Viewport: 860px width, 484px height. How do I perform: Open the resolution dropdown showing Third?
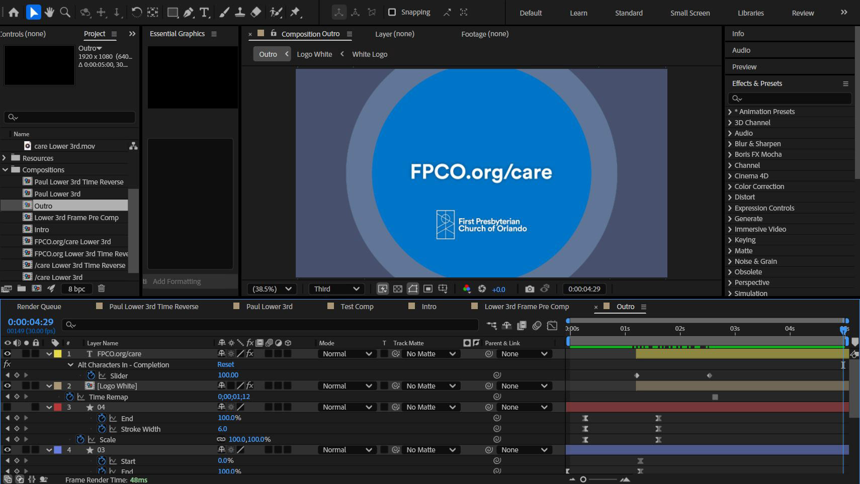pyautogui.click(x=336, y=289)
